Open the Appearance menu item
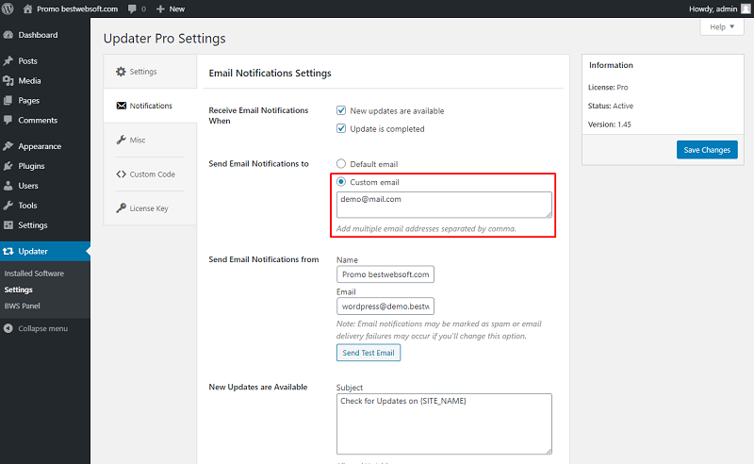Screen dimensions: 754x464 click(x=40, y=146)
